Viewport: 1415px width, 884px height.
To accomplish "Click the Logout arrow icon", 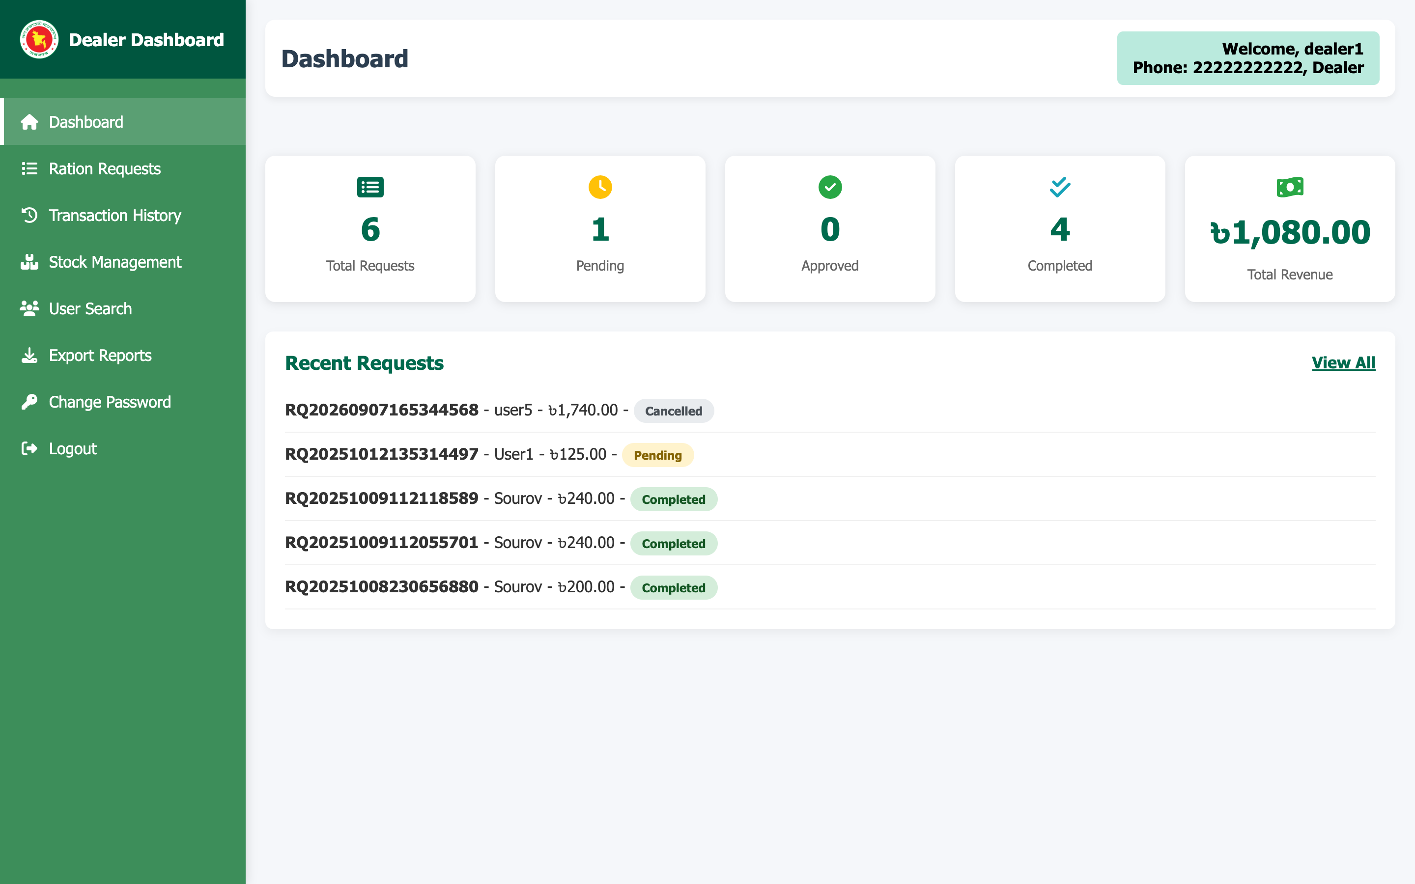I will click(29, 448).
